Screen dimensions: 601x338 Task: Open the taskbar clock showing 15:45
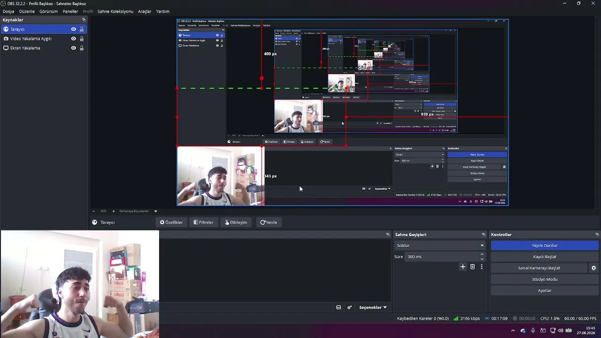[586, 330]
